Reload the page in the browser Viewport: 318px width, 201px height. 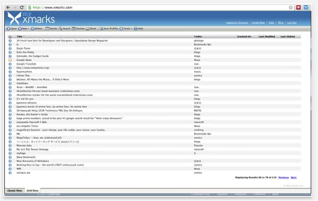pos(22,7)
